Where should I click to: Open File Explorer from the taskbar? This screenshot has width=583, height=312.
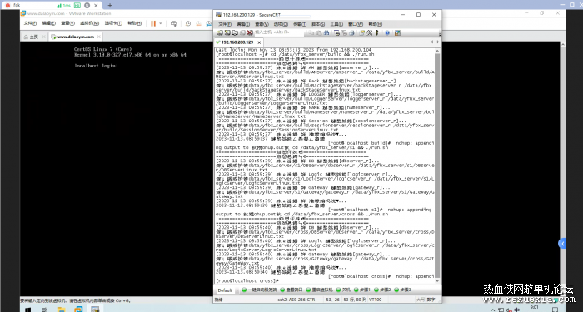(x=62, y=309)
